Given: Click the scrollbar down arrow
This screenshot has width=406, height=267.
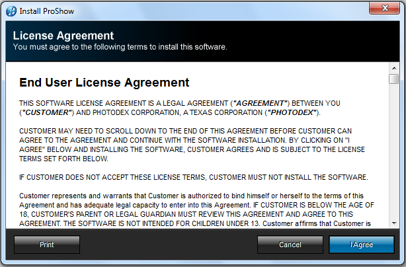Looking at the screenshot, I should [394, 223].
